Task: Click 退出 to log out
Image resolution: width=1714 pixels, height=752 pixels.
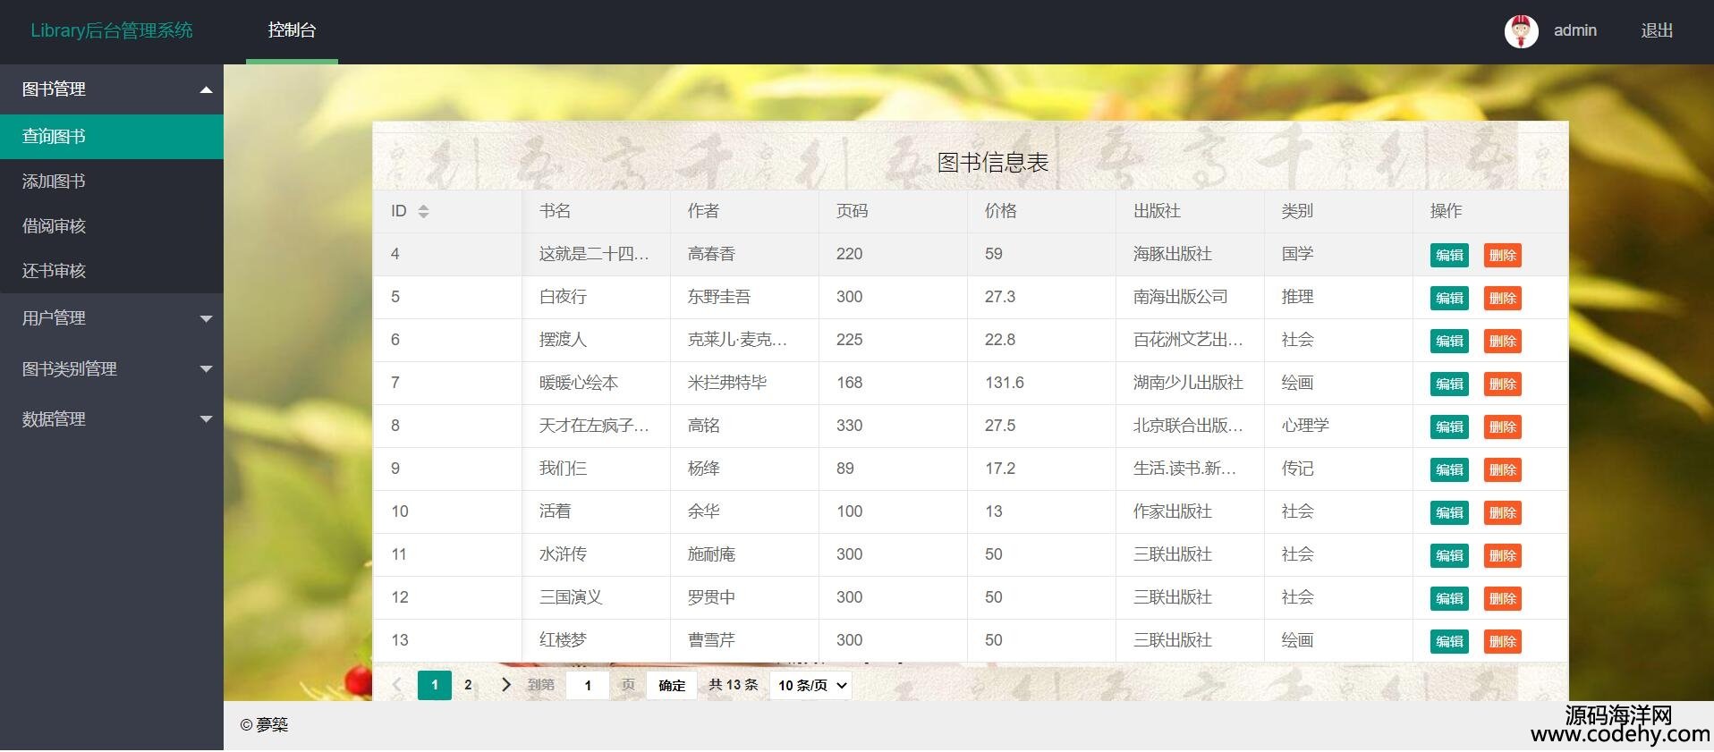Action: click(1657, 30)
